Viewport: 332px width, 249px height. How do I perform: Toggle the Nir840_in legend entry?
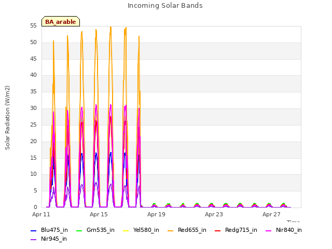pos(284,230)
